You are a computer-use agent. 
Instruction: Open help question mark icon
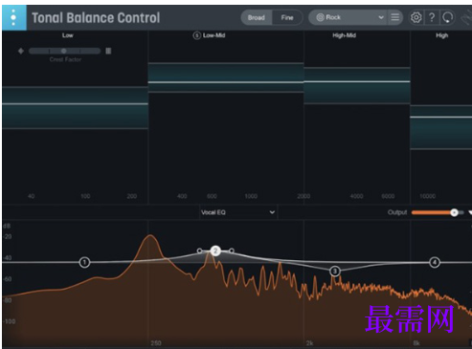432,17
